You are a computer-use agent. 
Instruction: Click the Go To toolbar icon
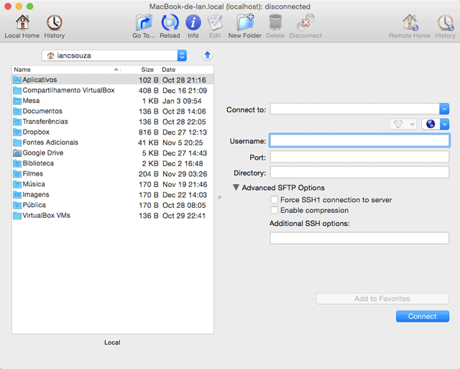(144, 24)
